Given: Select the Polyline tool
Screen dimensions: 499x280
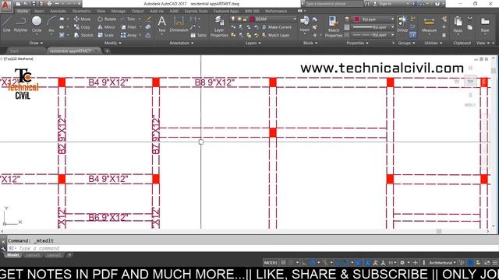Looking at the screenshot, I should [x=20, y=24].
